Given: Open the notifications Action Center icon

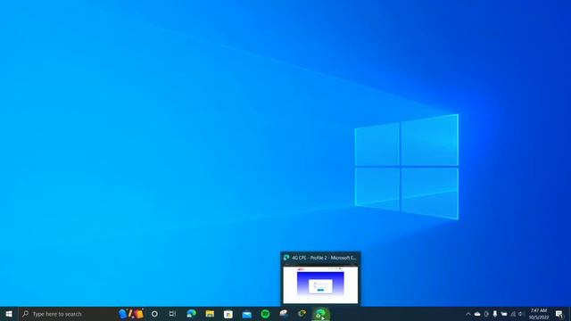Looking at the screenshot, I should tap(559, 314).
